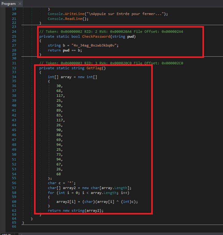Click the value 30 on line 36
The height and width of the screenshot is (235, 223).
pos(59,86)
